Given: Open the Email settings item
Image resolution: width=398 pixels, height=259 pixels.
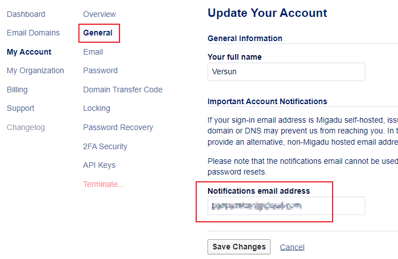Looking at the screenshot, I should 93,52.
